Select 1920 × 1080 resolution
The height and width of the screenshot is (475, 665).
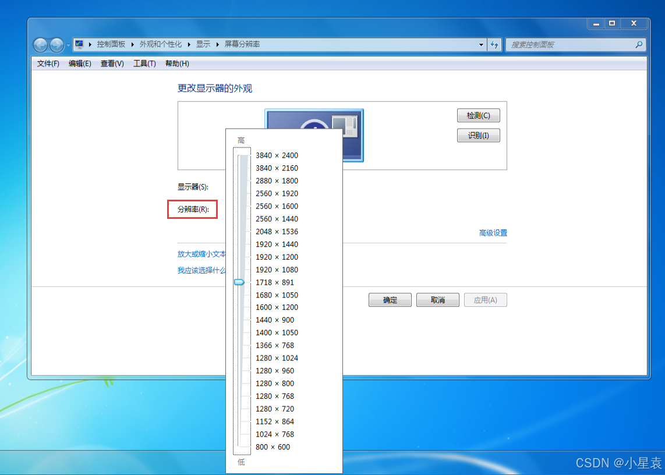(277, 270)
